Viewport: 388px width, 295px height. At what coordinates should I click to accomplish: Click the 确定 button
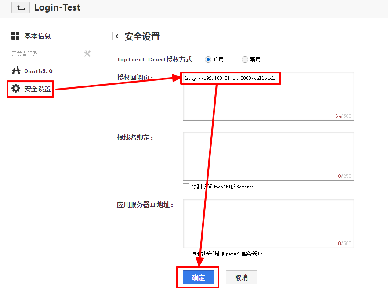[x=198, y=277]
